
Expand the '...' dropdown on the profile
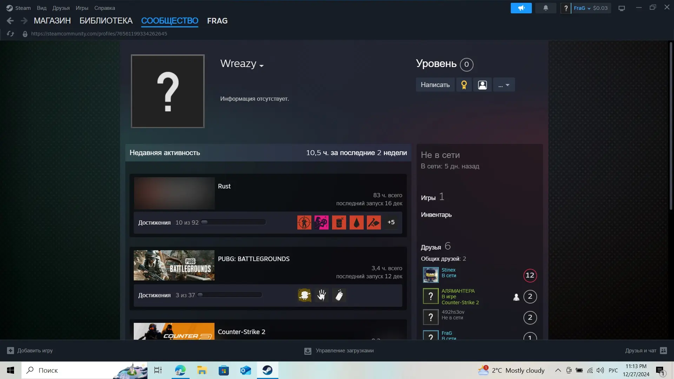(504, 85)
